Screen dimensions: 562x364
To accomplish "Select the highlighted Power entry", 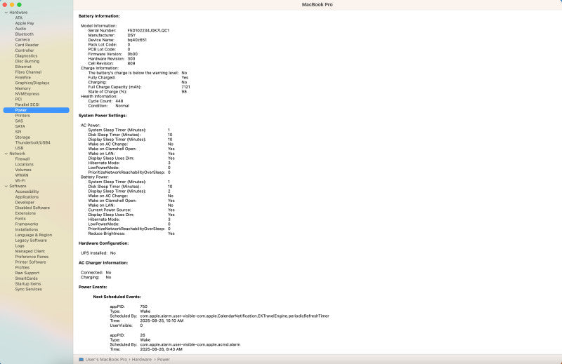I will [x=37, y=110].
